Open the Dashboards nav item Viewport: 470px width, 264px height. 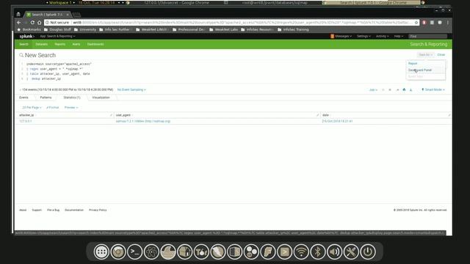[x=95, y=44]
